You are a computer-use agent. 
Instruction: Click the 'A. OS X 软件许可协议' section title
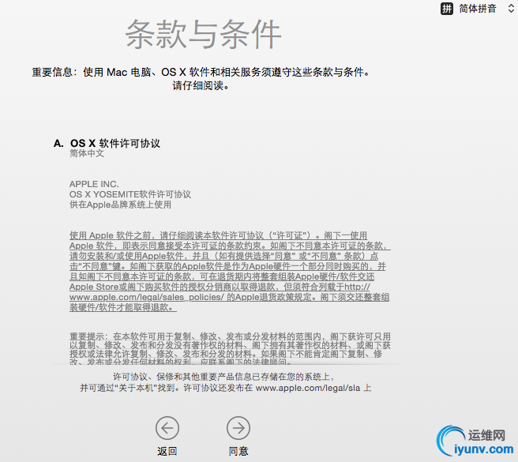[107, 143]
